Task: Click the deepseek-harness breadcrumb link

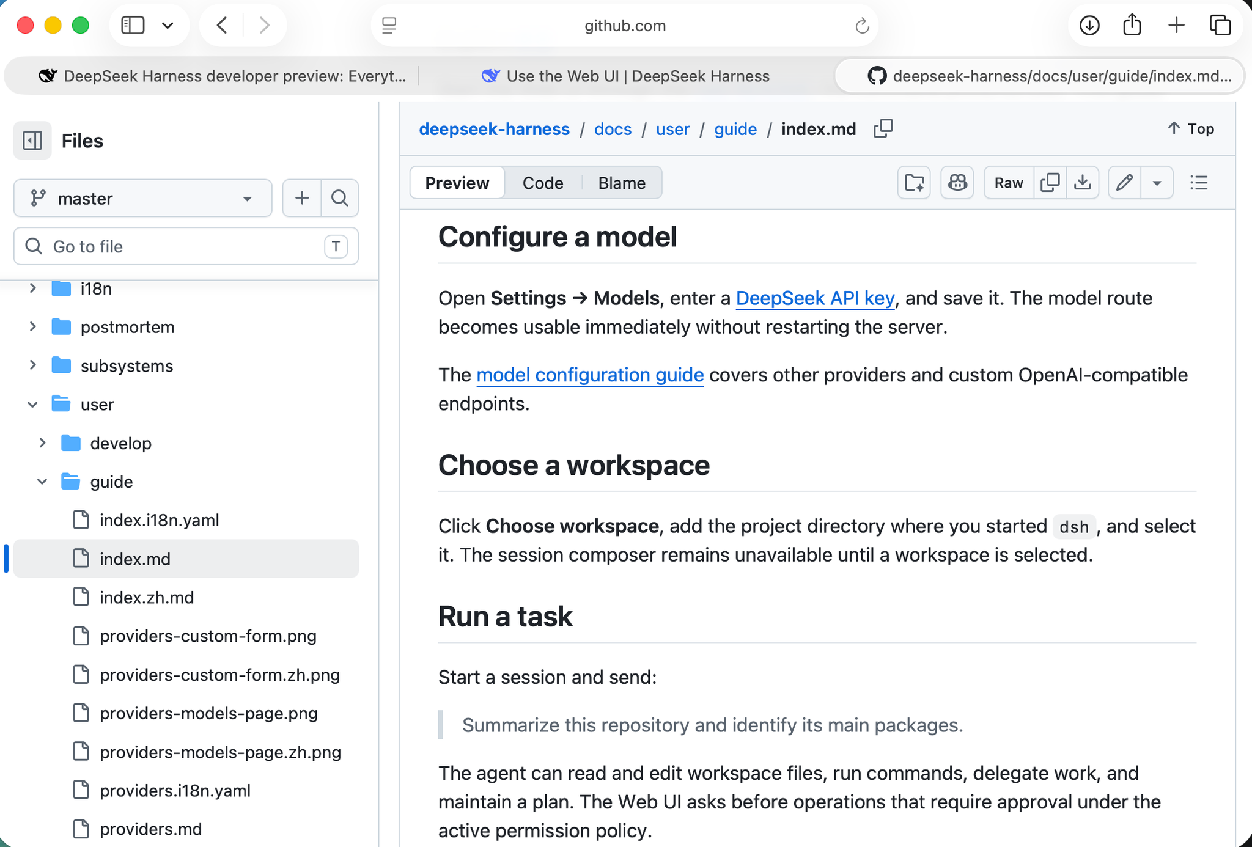Action: pyautogui.click(x=494, y=129)
